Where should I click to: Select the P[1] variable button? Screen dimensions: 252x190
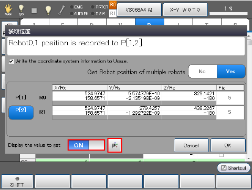coord(21,97)
